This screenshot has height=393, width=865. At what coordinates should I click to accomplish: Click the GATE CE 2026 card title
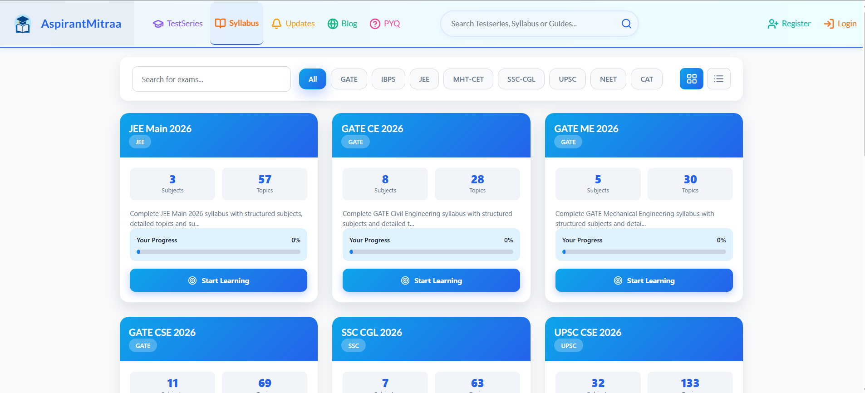coord(372,128)
